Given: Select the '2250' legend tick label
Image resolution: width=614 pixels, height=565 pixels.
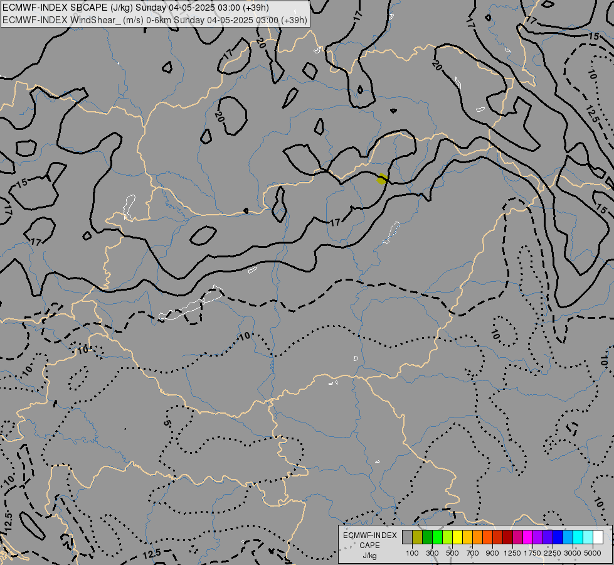Looking at the screenshot, I should point(553,553).
